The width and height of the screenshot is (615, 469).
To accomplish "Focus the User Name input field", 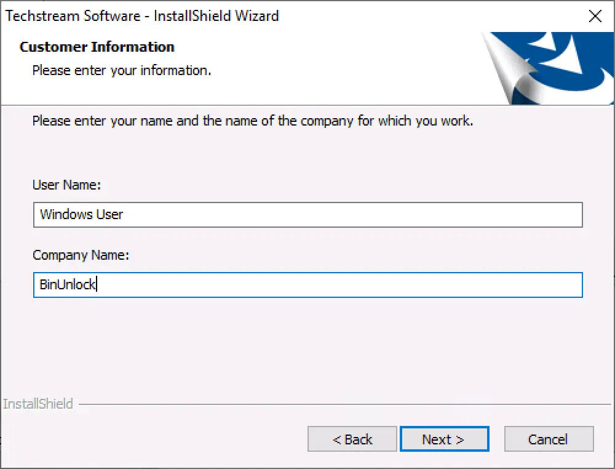I will pos(308,215).
